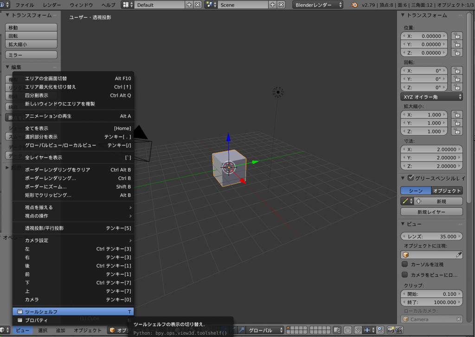Click the 移動 button

click(31, 27)
